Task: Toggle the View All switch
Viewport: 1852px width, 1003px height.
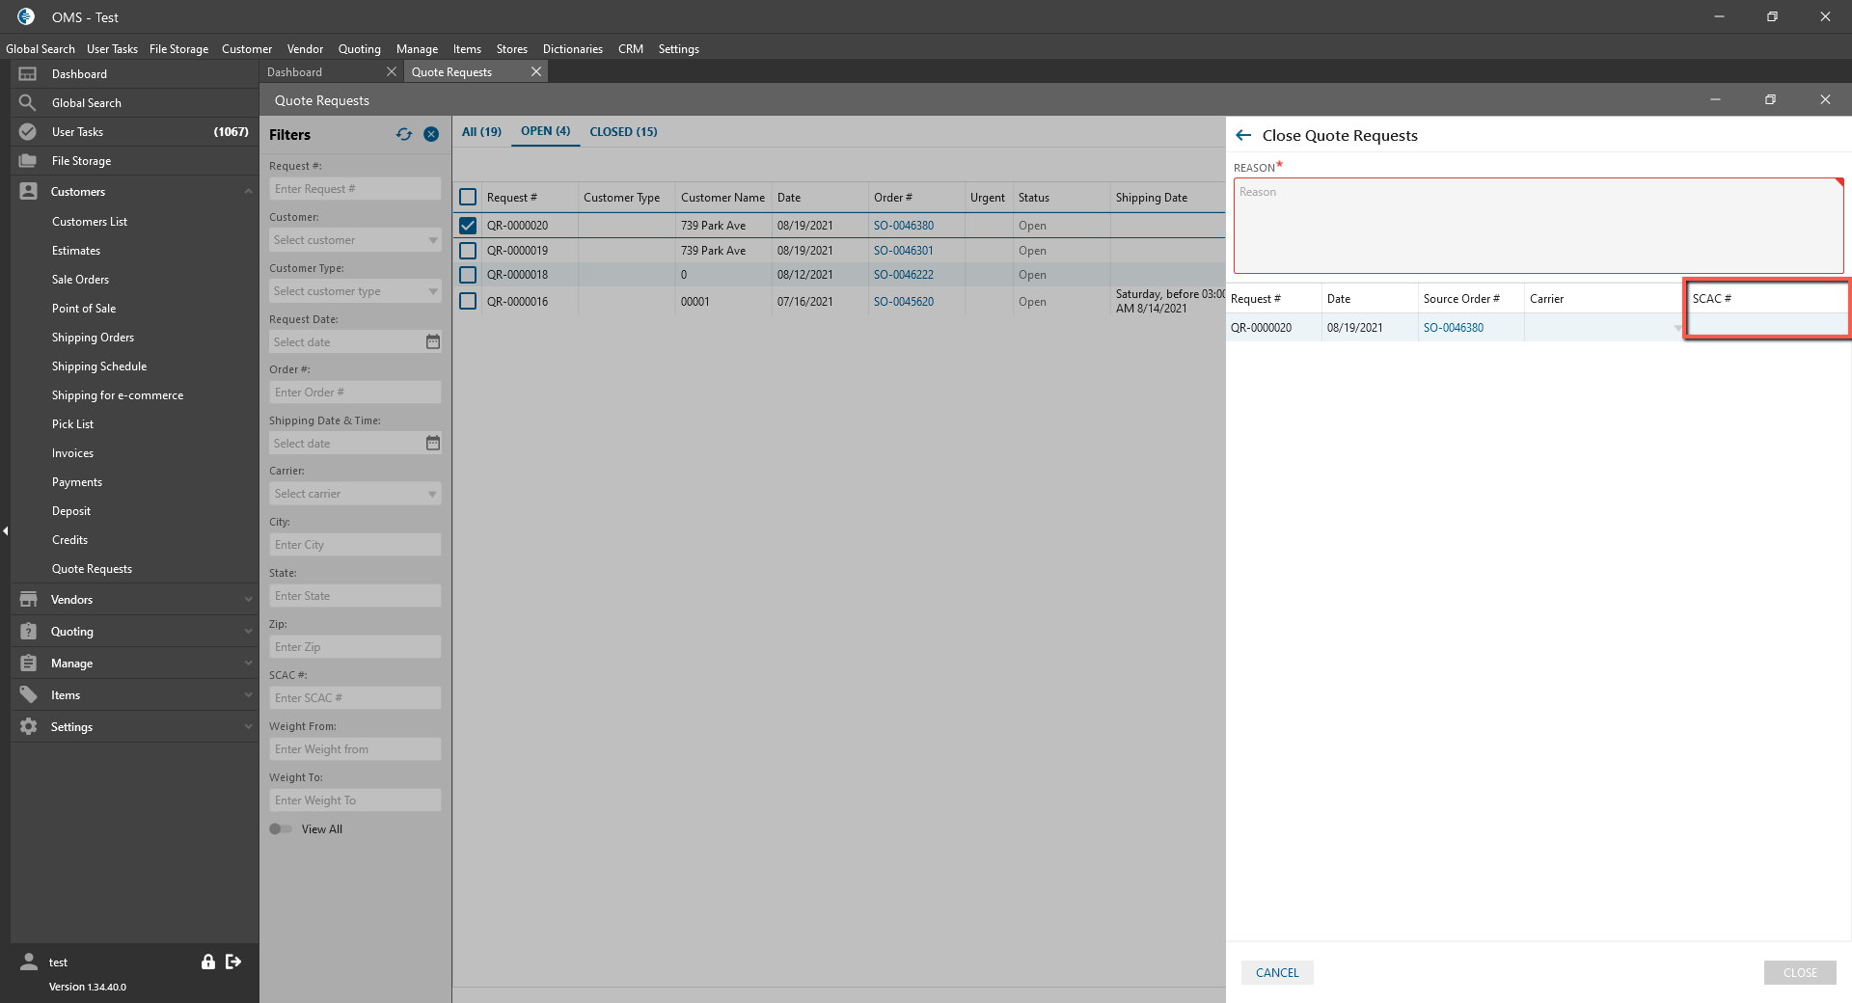Action: tap(281, 829)
